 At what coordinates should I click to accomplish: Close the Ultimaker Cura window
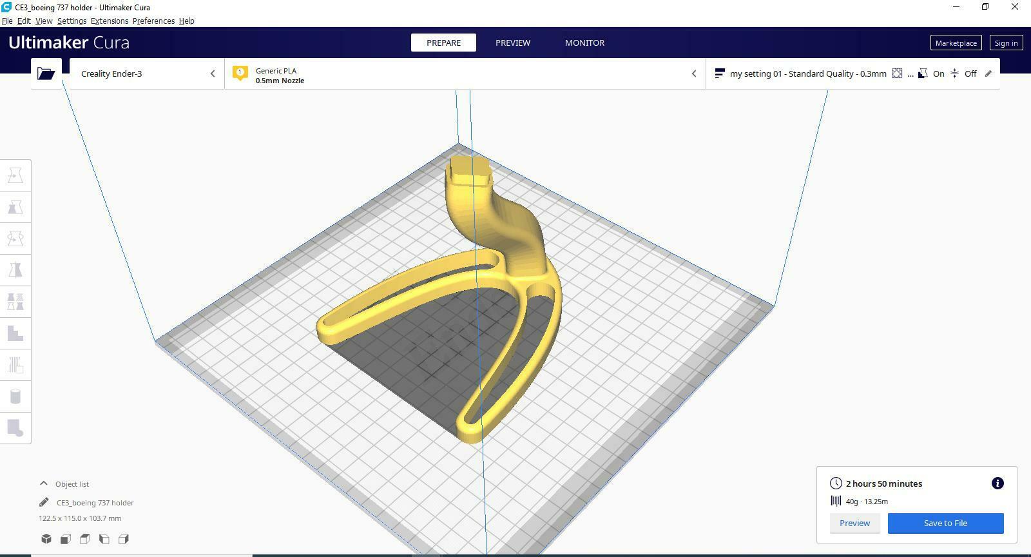(x=1015, y=7)
